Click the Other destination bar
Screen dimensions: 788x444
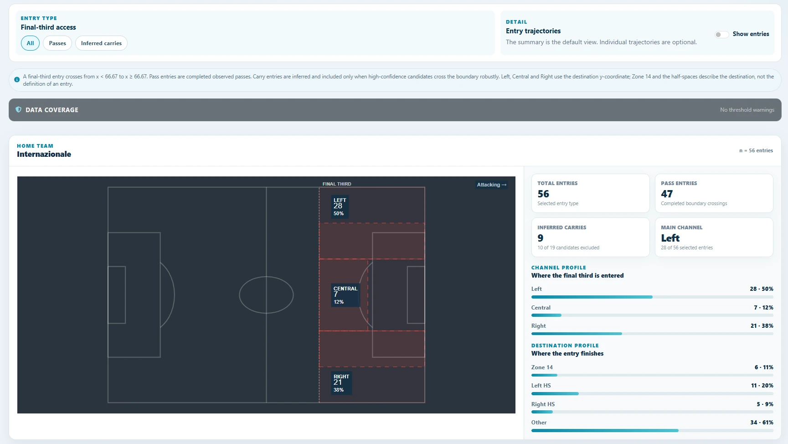652,430
